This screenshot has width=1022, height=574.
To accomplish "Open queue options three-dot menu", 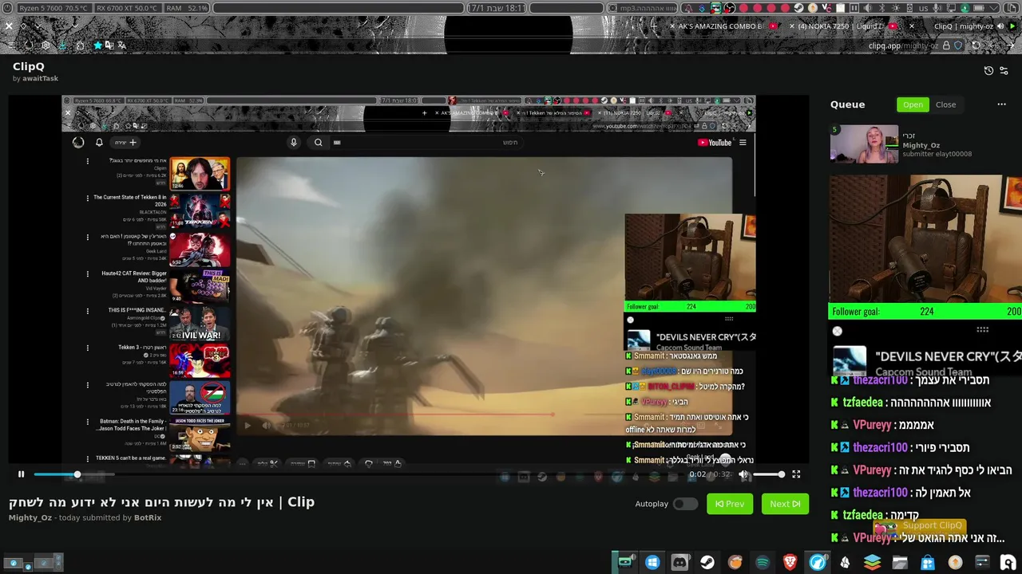I will click(x=1001, y=104).
